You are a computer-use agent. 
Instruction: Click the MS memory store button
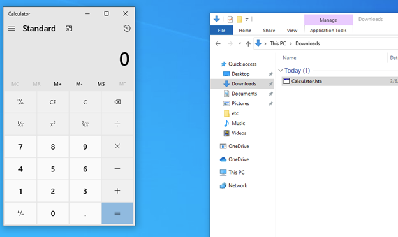(x=101, y=84)
